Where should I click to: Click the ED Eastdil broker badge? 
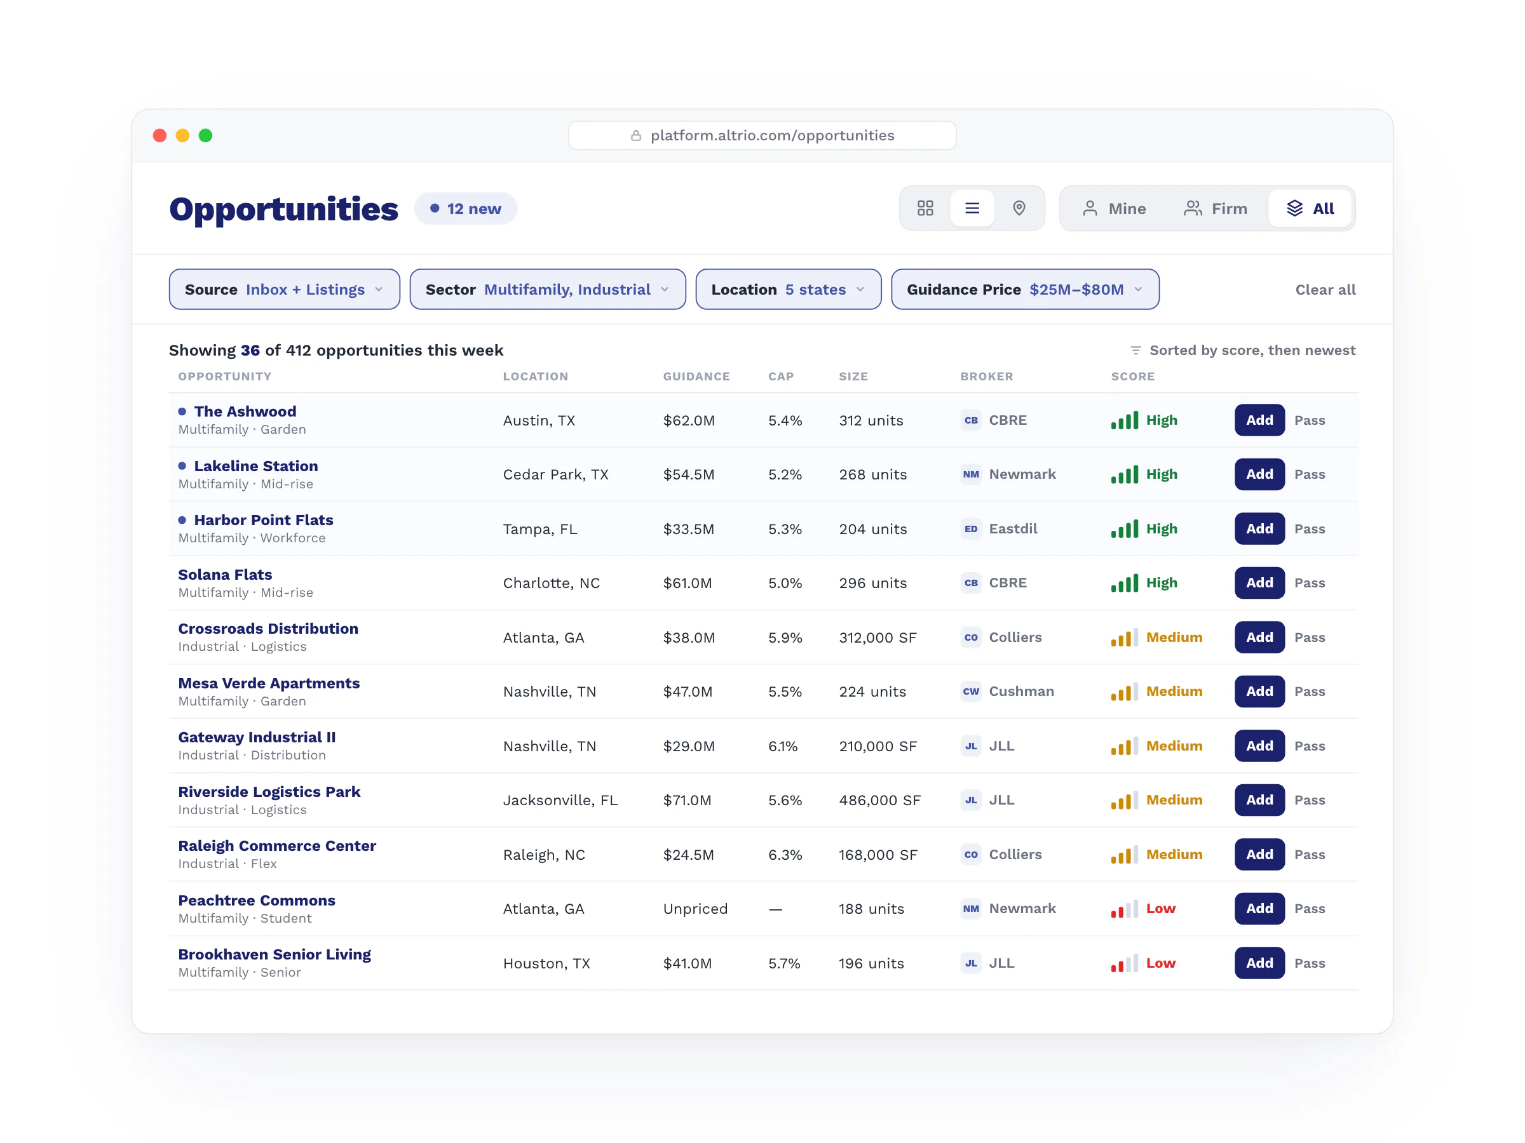point(971,528)
